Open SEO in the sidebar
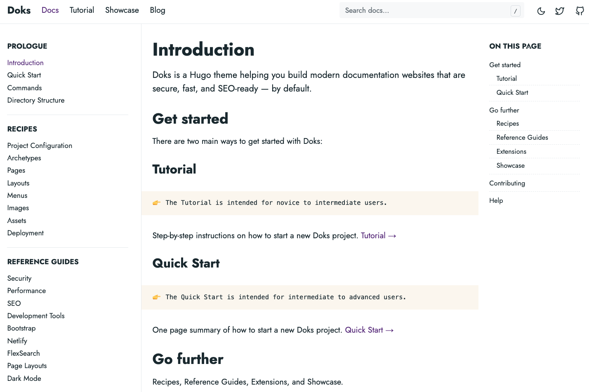 [x=14, y=303]
